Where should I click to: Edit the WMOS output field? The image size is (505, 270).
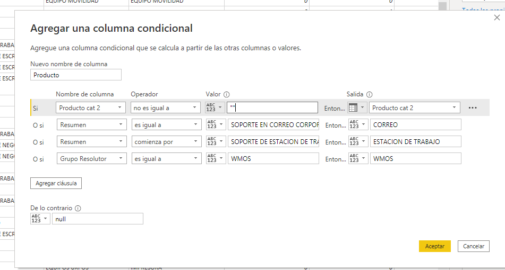click(x=416, y=159)
